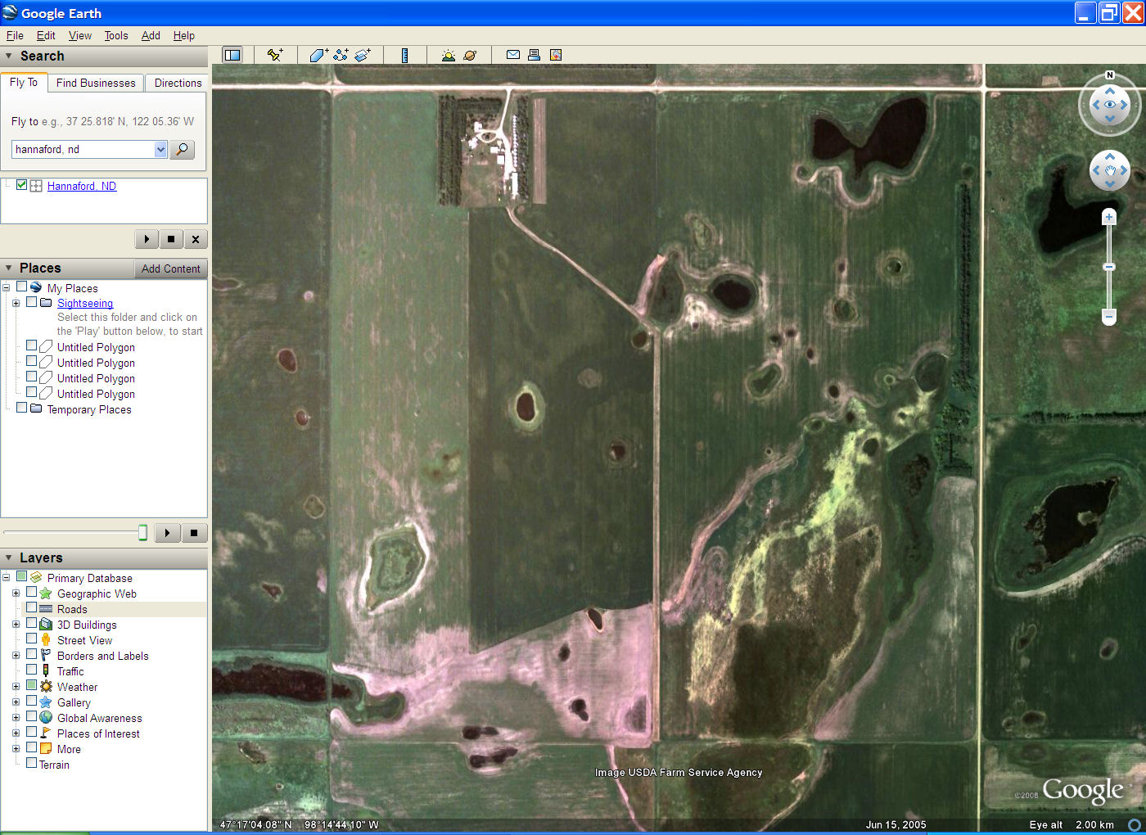
Task: Uncheck the Hannaford, ND result checkbox
Action: (x=22, y=185)
